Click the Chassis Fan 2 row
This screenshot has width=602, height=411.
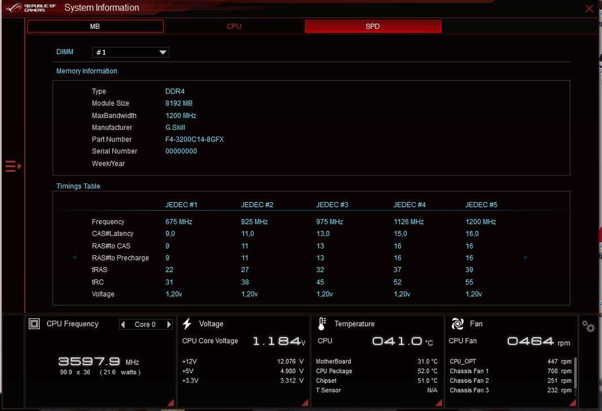[510, 381]
